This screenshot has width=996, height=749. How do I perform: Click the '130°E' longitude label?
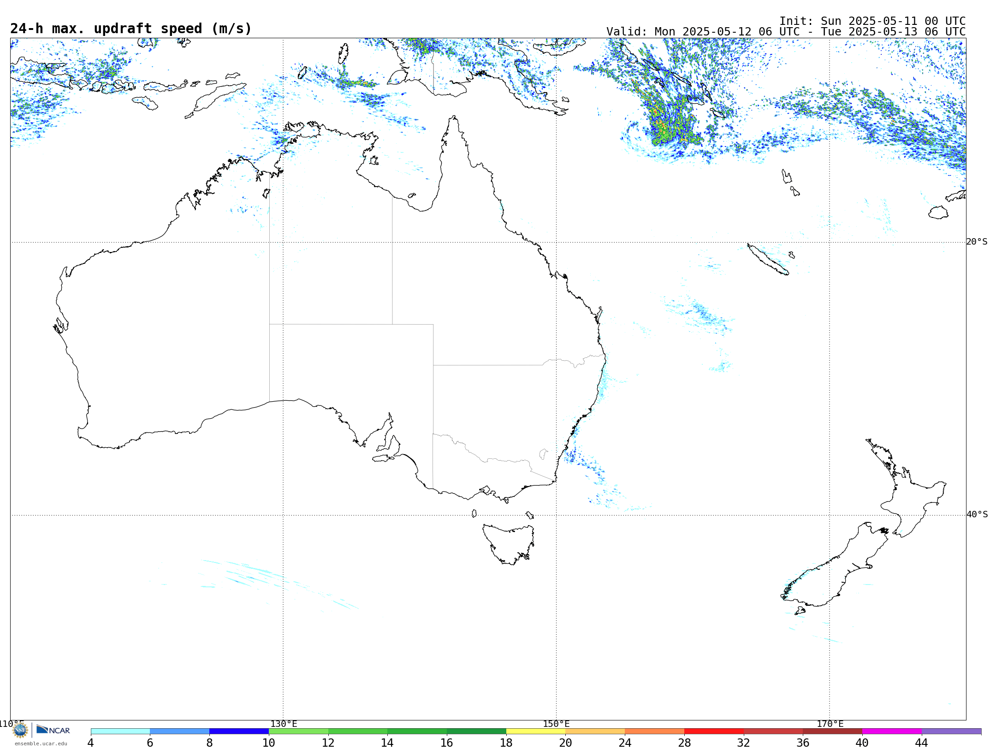(x=284, y=724)
